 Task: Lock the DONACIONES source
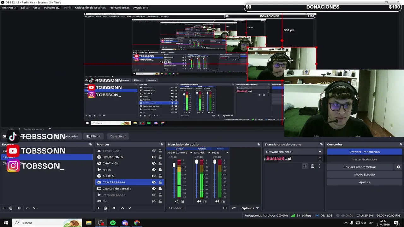coord(160,157)
